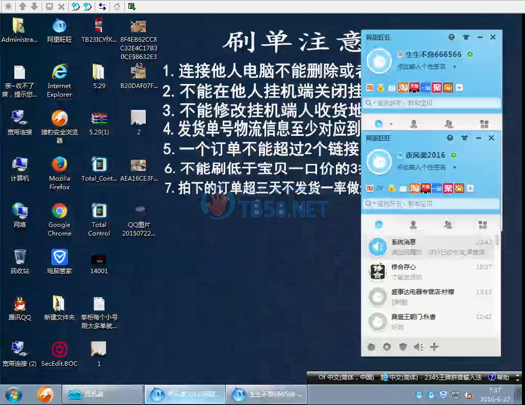Launch 猎豹安全浏览器 from the desktop
The width and height of the screenshot is (525, 405).
click(60, 127)
